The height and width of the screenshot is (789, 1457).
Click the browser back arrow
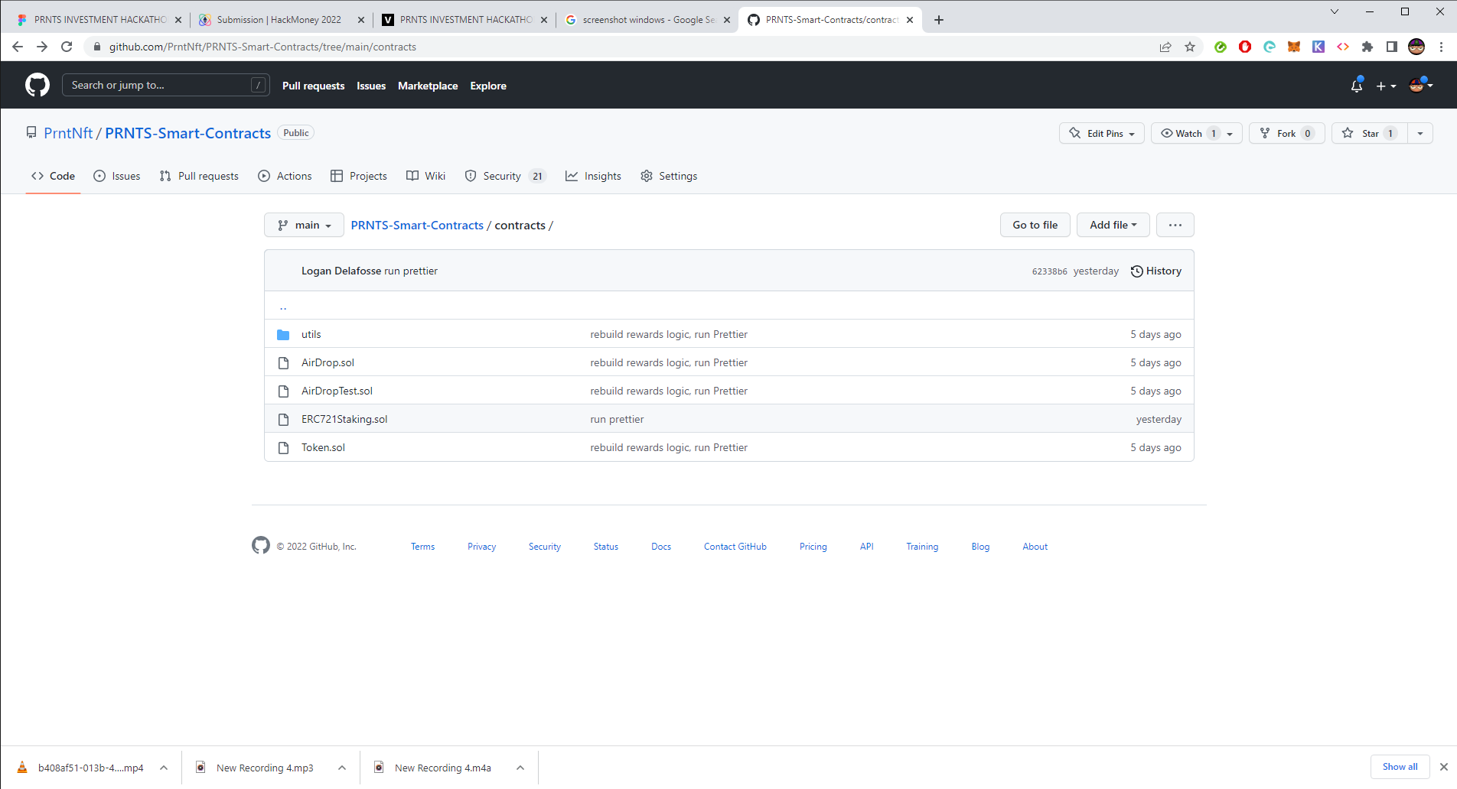point(18,47)
